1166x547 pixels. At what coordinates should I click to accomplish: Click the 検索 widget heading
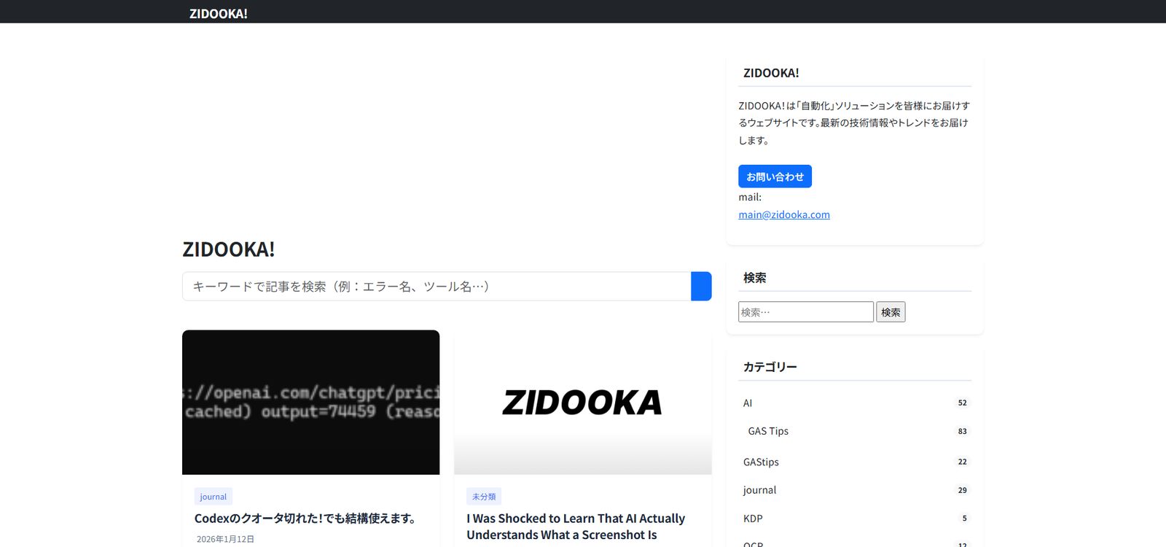pos(755,278)
